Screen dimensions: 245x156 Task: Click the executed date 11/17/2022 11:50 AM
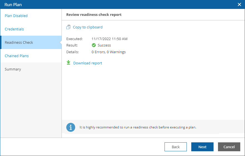pyautogui.click(x=109, y=39)
